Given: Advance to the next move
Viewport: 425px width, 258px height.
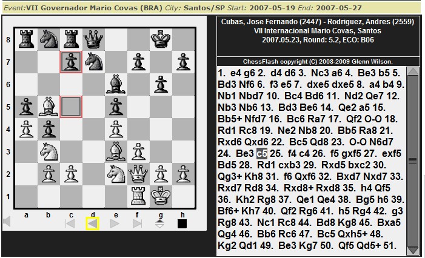Looking at the screenshot, I should coord(115,223).
